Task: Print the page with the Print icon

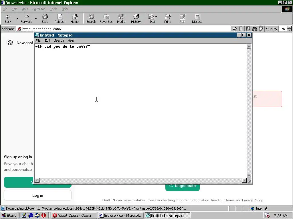Action: coord(167,19)
